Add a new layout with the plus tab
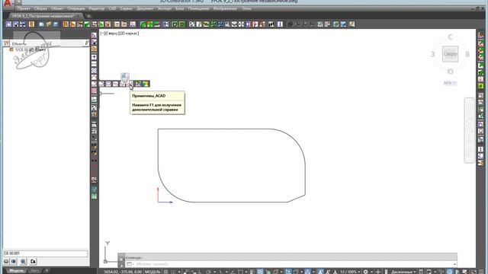The width and height of the screenshot is (488, 274). point(47,271)
